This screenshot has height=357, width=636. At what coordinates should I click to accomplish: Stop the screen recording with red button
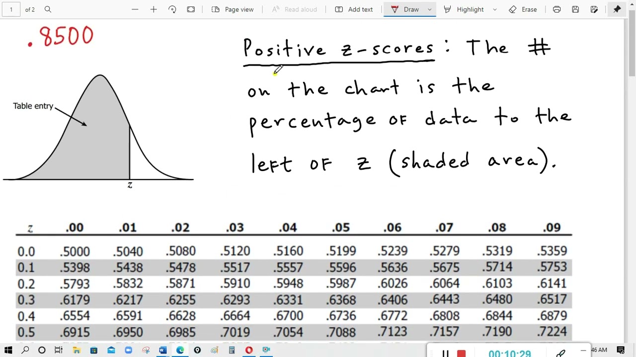(462, 354)
